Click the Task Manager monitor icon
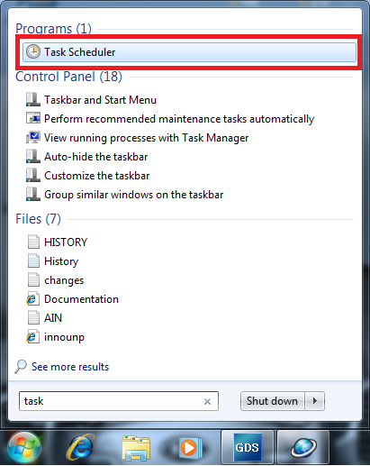This screenshot has height=466, width=370. coord(33,138)
